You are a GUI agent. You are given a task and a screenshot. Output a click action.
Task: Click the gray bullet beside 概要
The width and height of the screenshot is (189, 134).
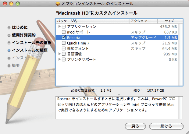pos(9,66)
